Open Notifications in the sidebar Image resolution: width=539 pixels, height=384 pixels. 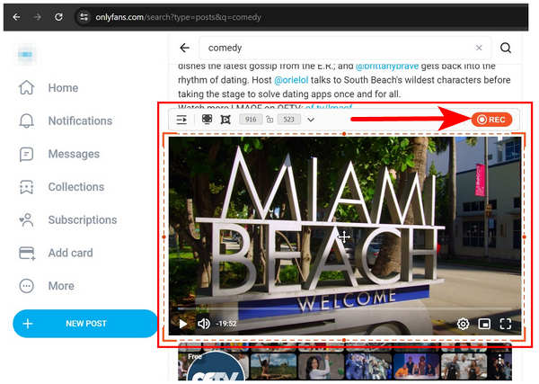(x=80, y=121)
